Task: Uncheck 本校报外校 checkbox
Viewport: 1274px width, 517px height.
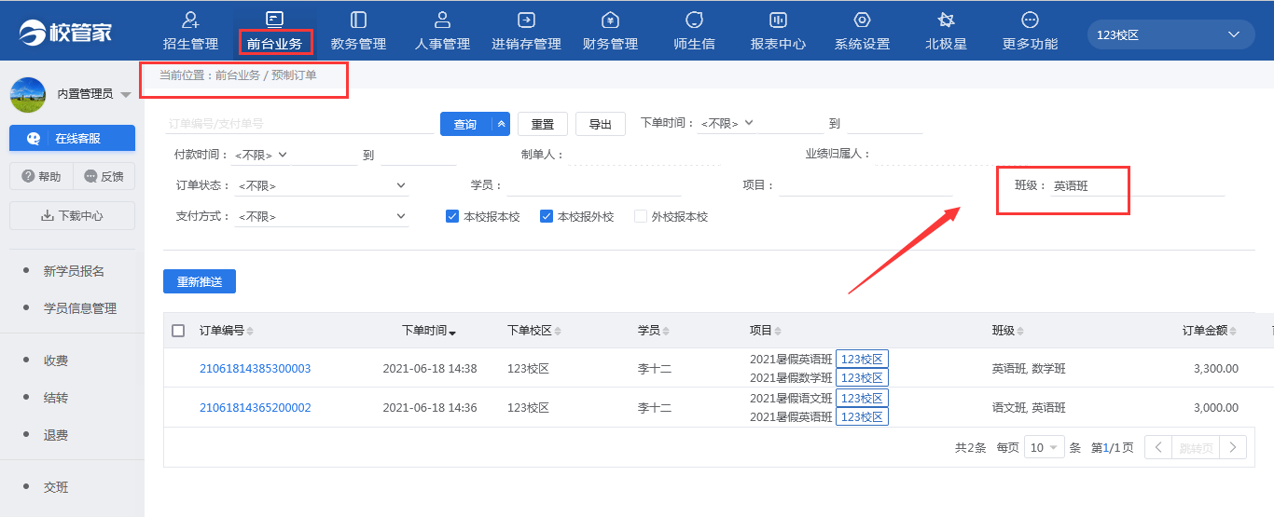Action: click(547, 216)
